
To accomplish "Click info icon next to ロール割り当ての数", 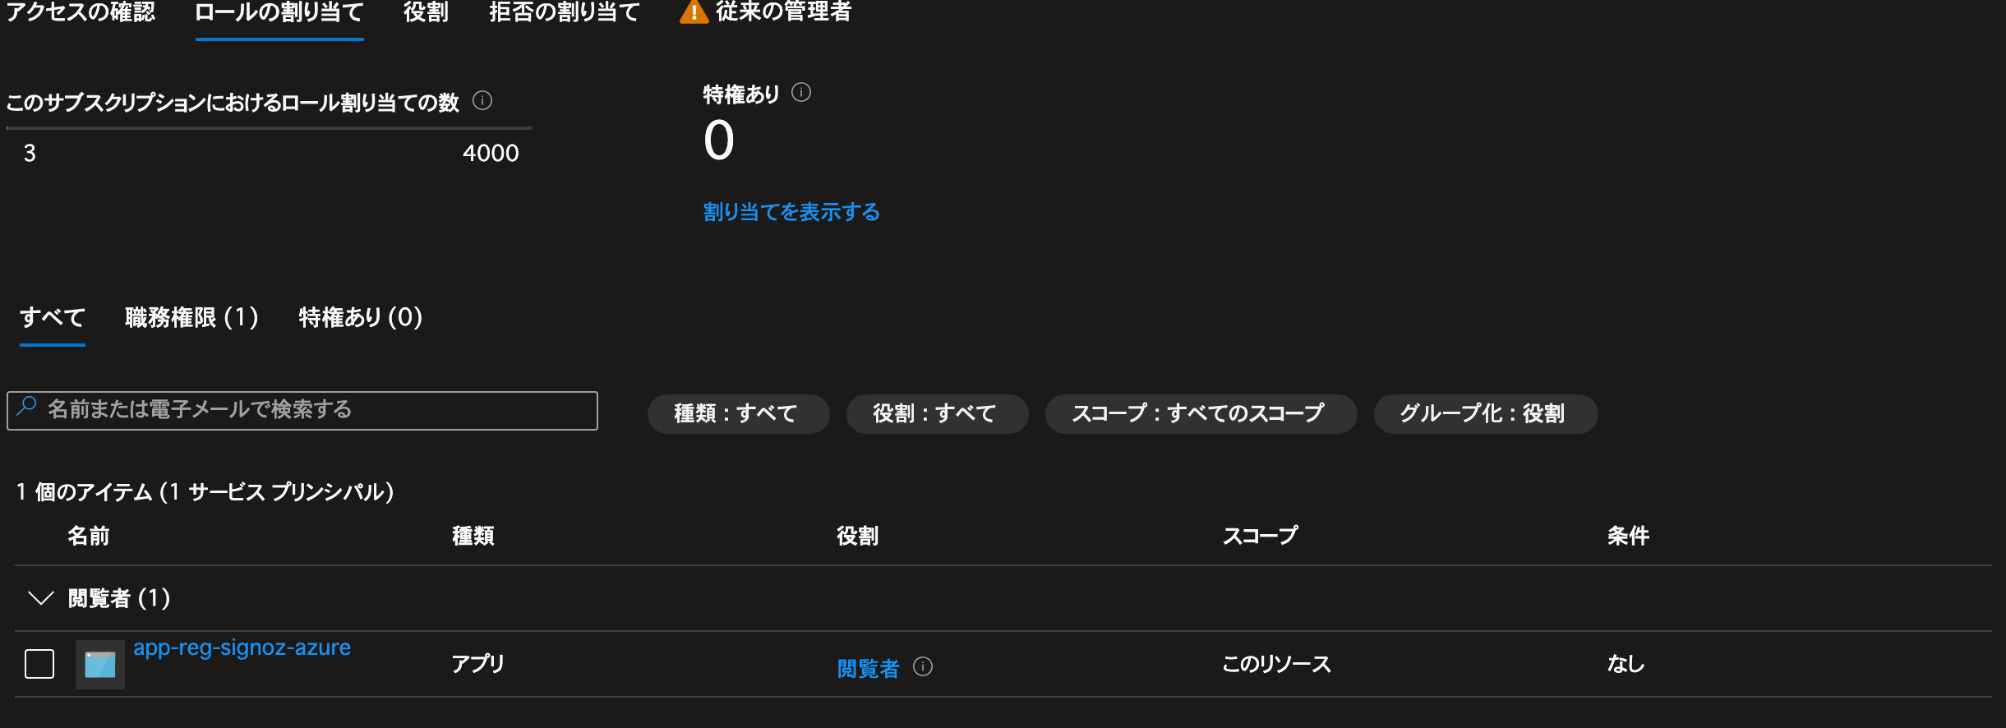I will (x=482, y=101).
